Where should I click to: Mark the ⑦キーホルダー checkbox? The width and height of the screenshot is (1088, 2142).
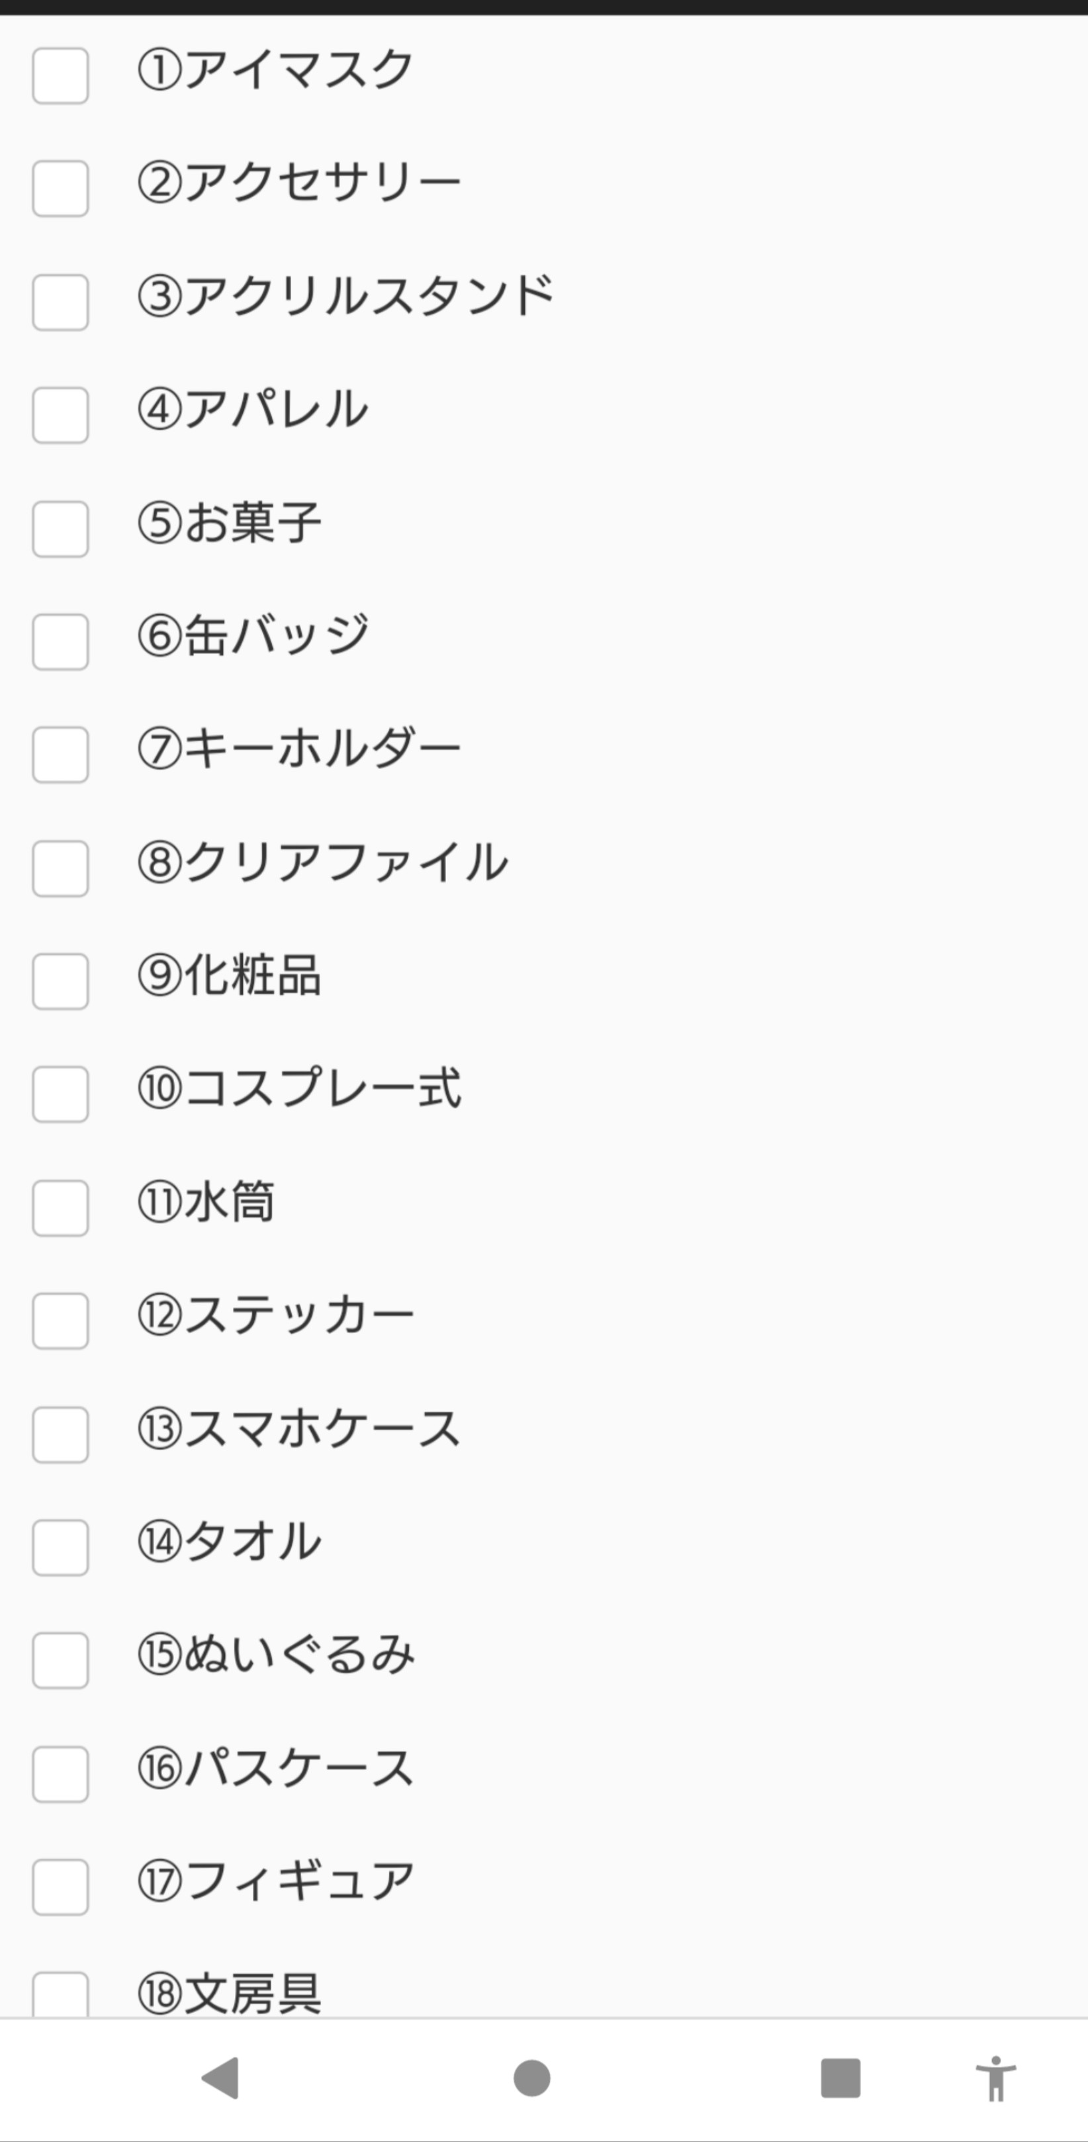pyautogui.click(x=61, y=755)
